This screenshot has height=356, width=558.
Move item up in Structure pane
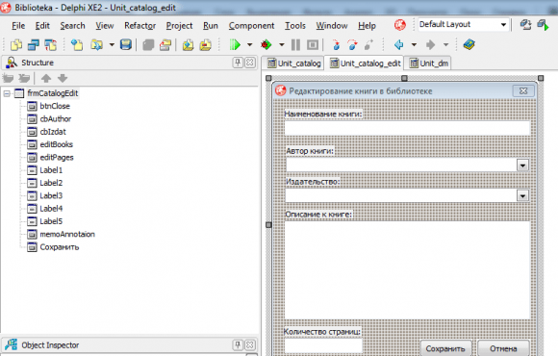46,78
